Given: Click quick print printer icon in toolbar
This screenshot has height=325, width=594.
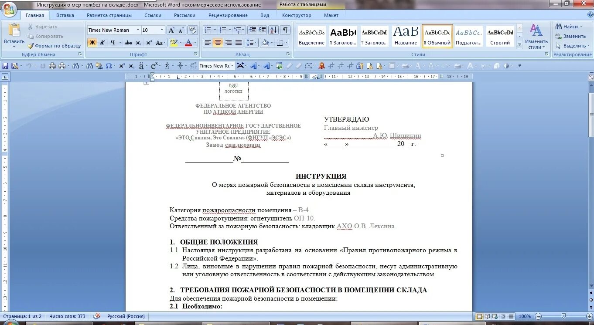Looking at the screenshot, I should 52,66.
